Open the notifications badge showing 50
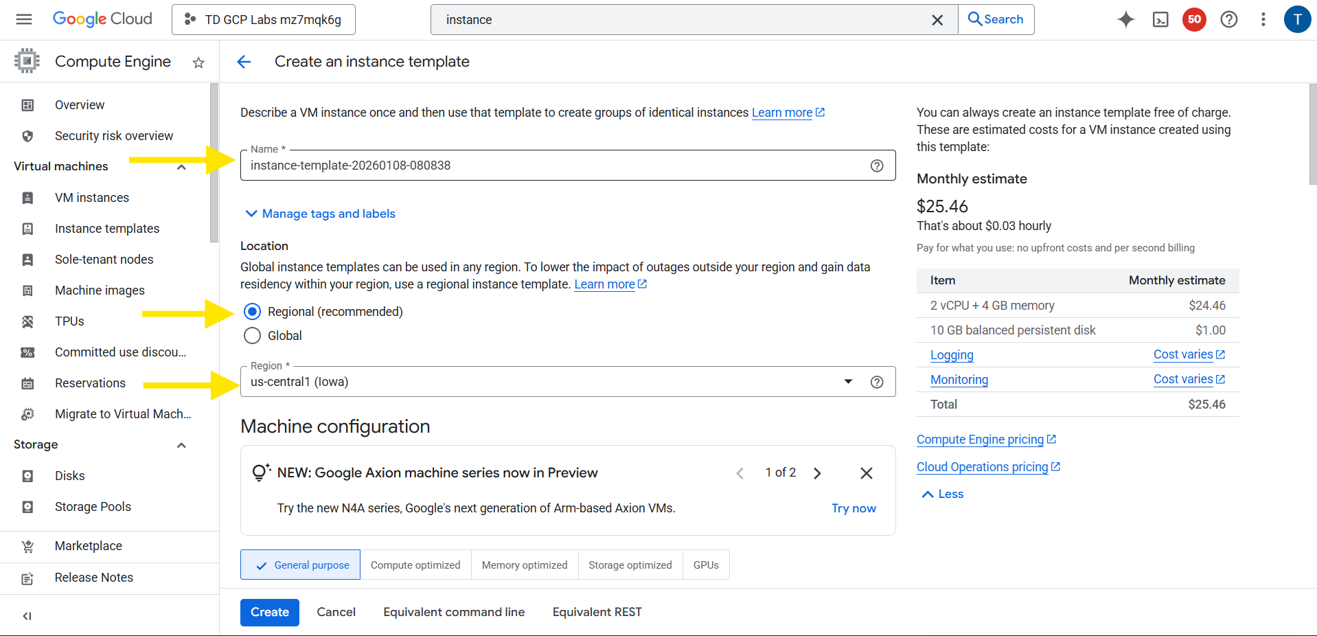1317x636 pixels. click(1194, 19)
